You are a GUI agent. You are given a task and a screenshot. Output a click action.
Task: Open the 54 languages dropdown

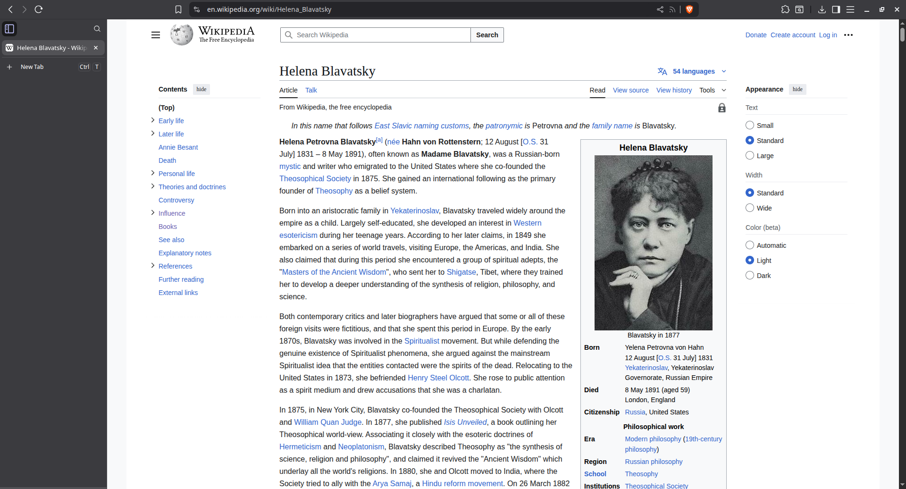692,71
